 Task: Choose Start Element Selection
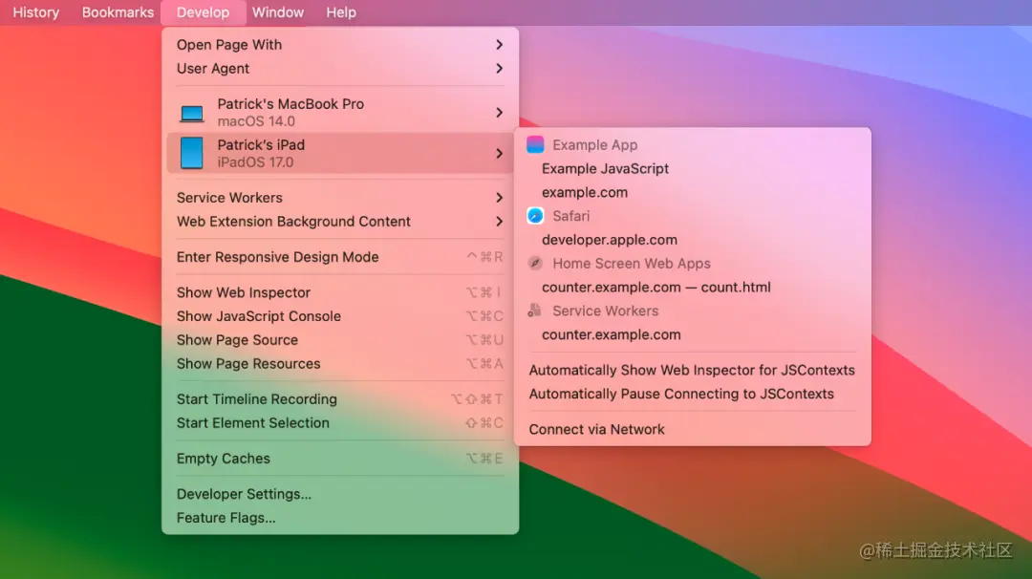coord(339,423)
